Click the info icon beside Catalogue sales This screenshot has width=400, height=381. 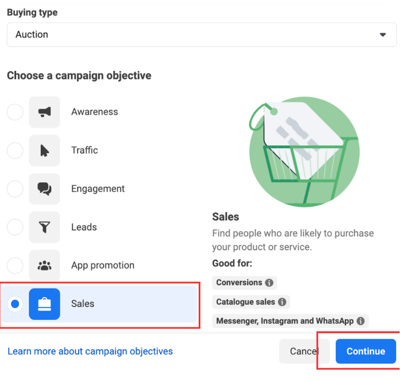(x=282, y=302)
